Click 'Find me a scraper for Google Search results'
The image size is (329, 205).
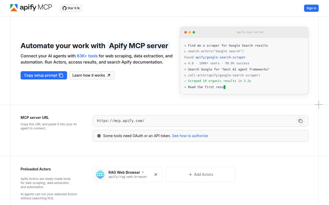(228, 46)
